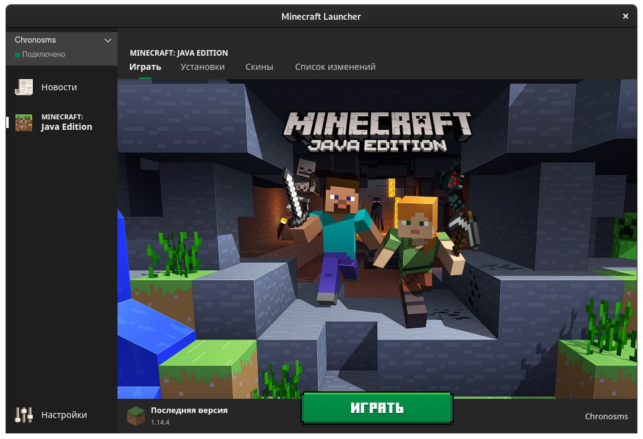This screenshot has width=643, height=439.
Task: Click the Java Edition grass block icon
Action: (x=23, y=122)
